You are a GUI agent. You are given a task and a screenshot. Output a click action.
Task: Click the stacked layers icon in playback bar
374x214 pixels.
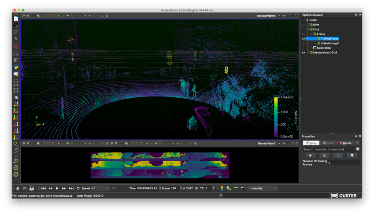pyautogui.click(x=32, y=188)
